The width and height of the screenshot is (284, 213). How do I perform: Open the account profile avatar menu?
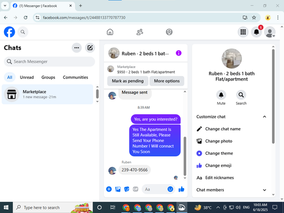[270, 32]
